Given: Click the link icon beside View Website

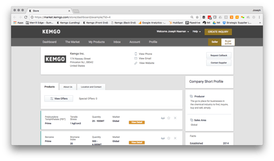Looking at the screenshot, I should (x=136, y=63).
